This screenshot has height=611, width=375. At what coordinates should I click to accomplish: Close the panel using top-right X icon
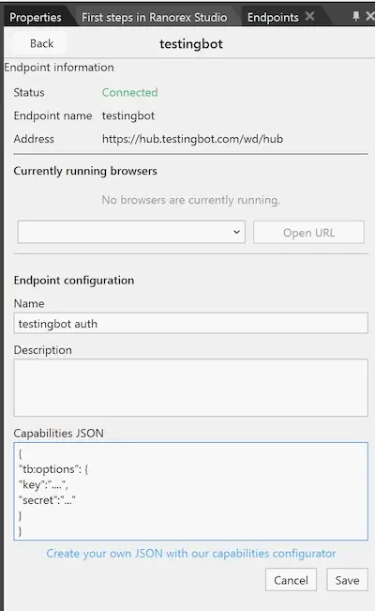370,16
